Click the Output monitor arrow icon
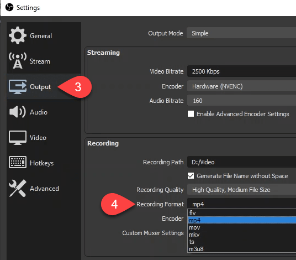The width and height of the screenshot is (296, 260). (18, 87)
